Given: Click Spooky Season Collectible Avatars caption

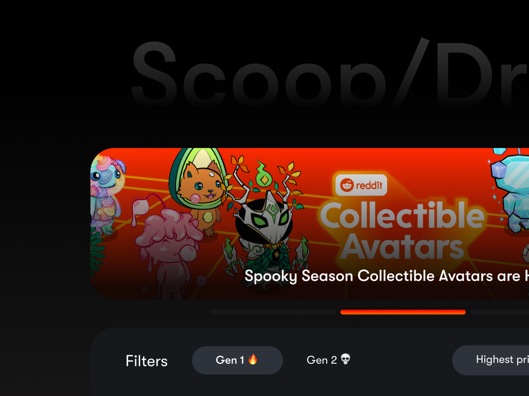Looking at the screenshot, I should click(387, 276).
